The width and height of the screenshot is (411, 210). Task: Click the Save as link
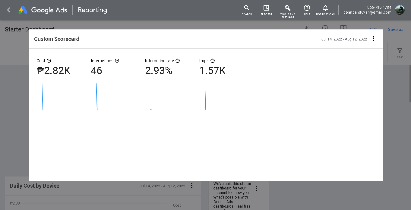[396, 29]
